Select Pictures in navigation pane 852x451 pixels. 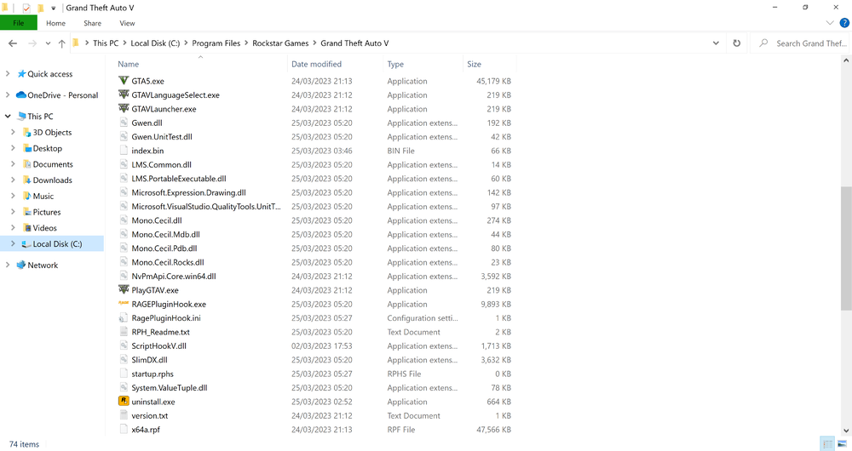tap(47, 212)
